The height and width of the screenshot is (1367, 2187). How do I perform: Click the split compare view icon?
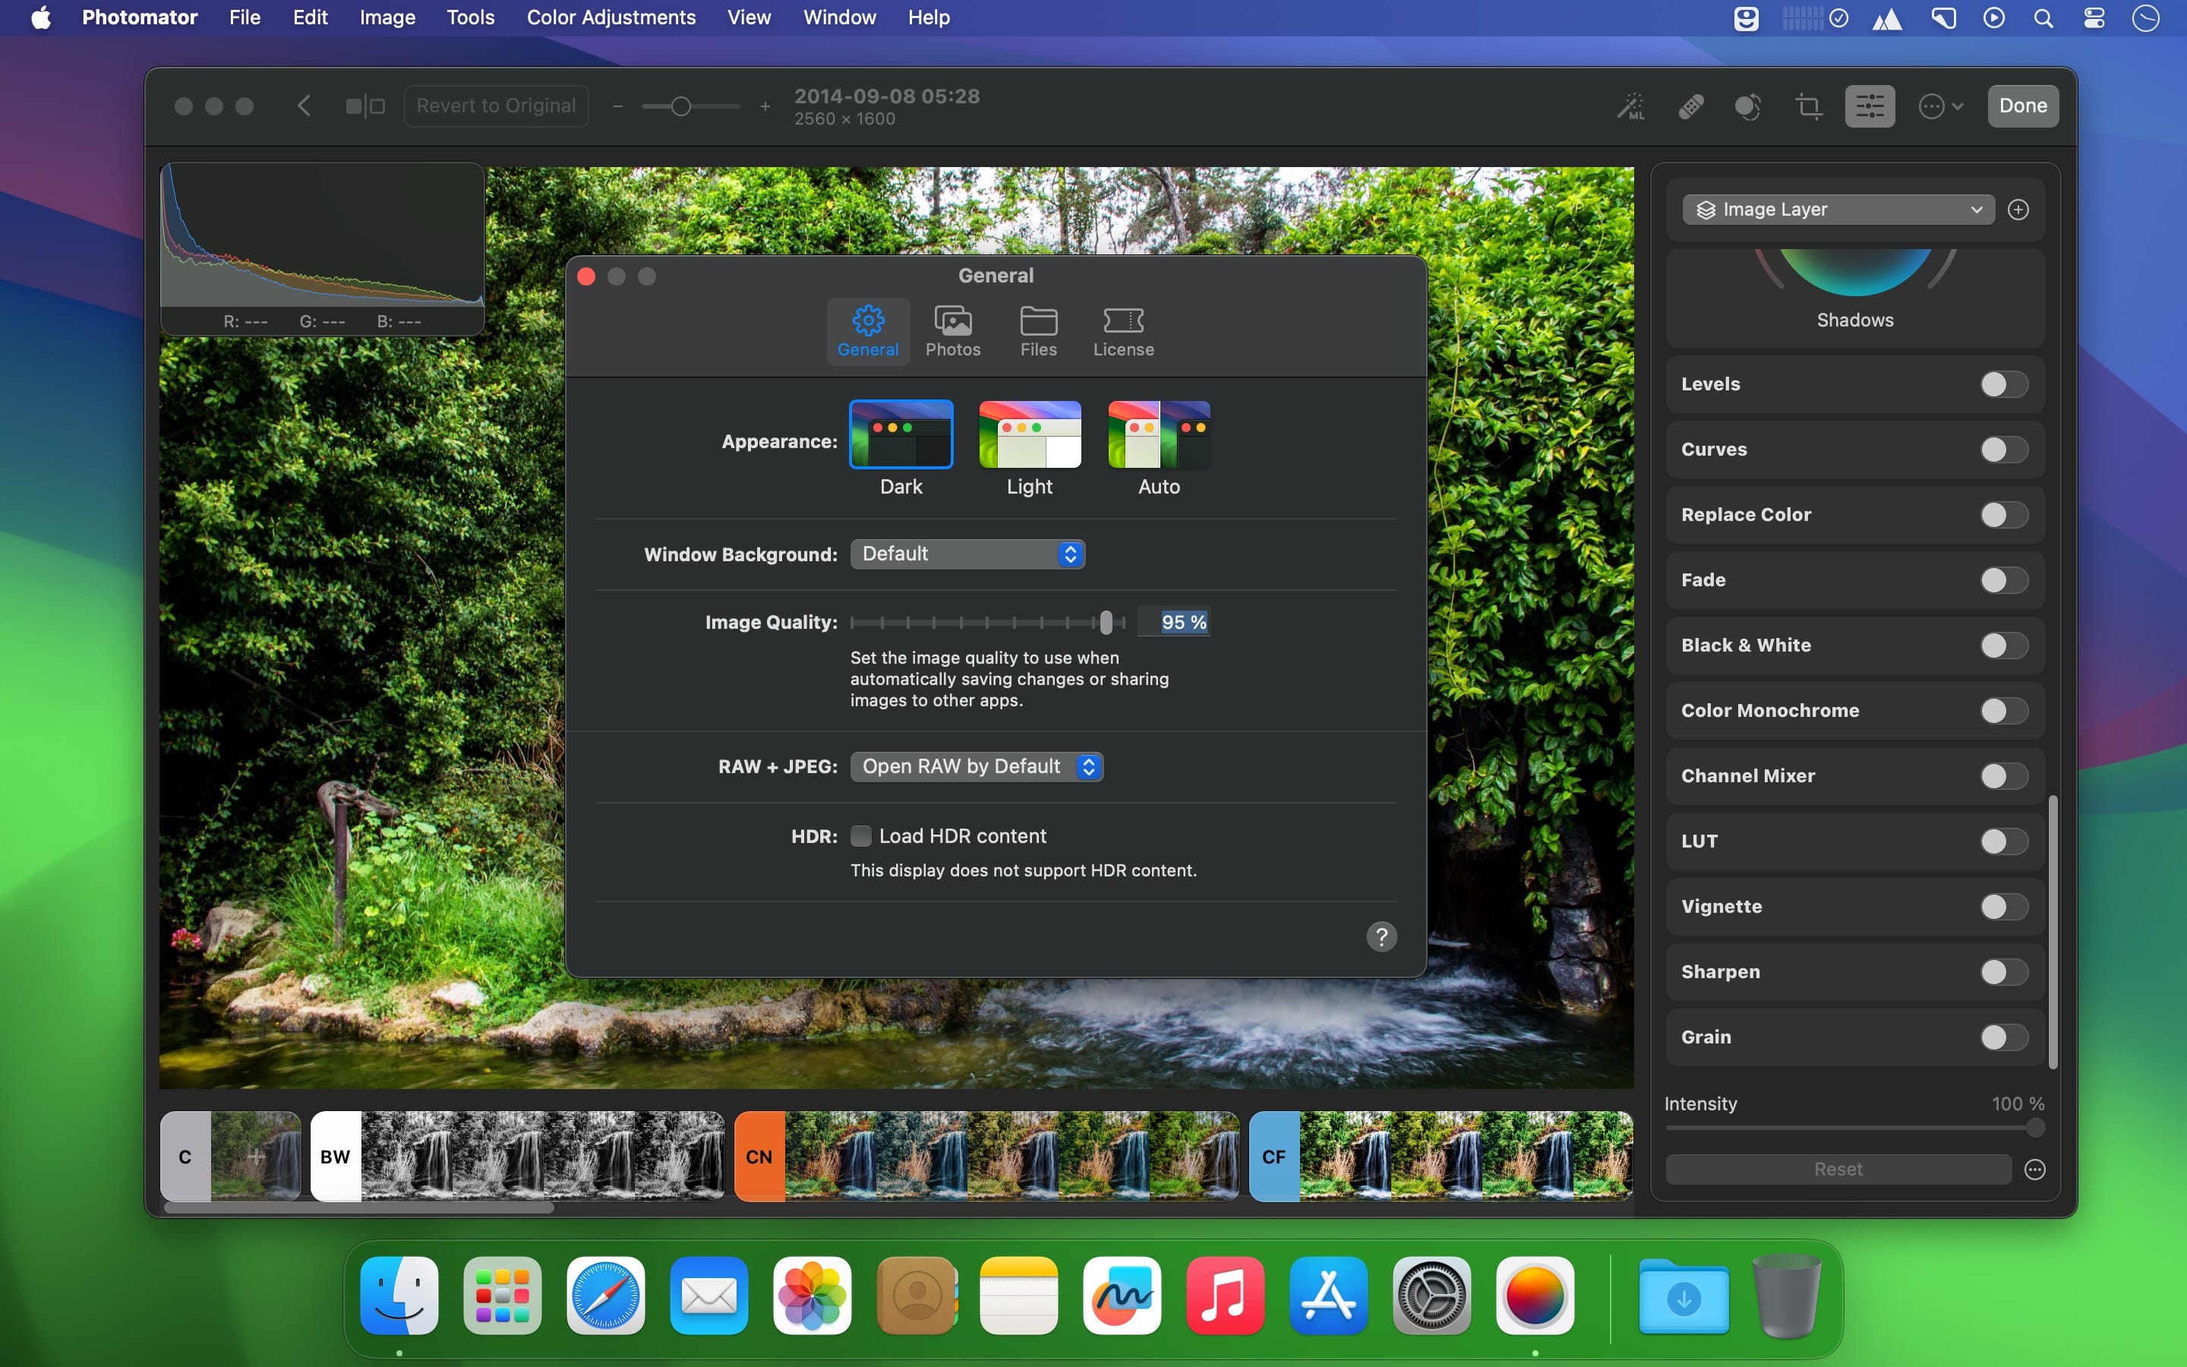[x=365, y=106]
